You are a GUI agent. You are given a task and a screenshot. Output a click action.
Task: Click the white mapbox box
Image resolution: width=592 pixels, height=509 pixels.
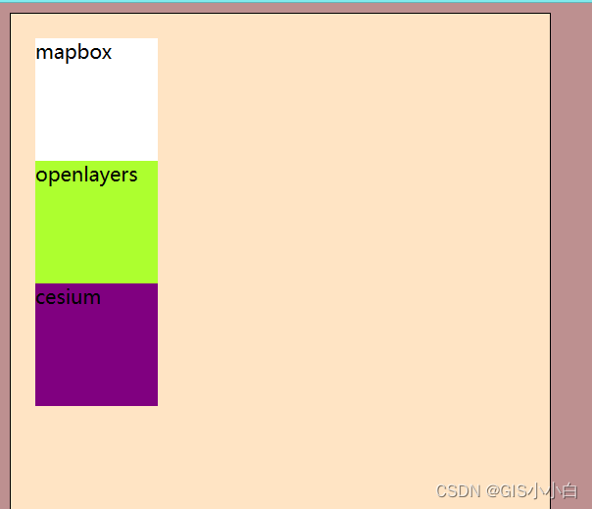[96, 99]
